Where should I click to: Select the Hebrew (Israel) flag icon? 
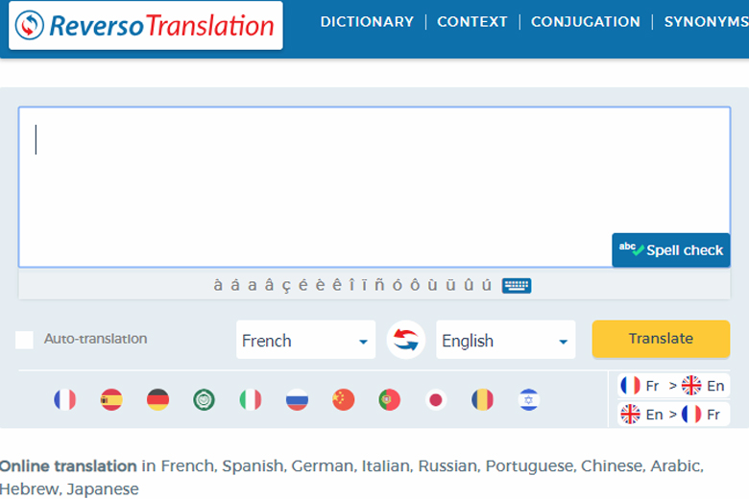[528, 399]
